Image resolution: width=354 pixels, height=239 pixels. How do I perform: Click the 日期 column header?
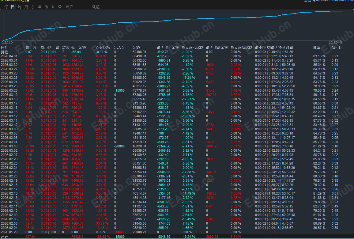[x=5, y=47]
